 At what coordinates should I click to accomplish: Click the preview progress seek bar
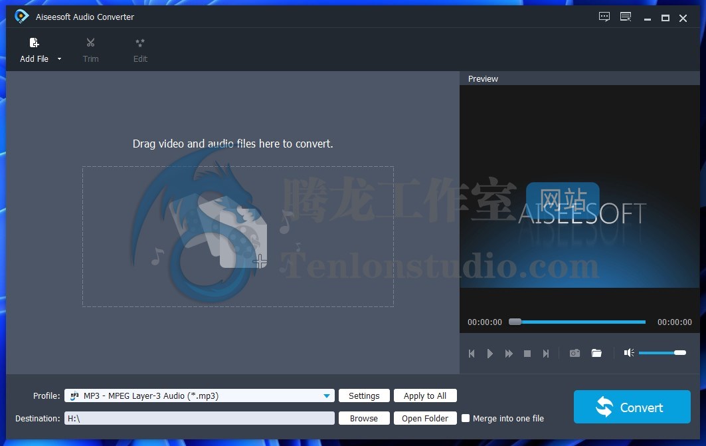(577, 322)
